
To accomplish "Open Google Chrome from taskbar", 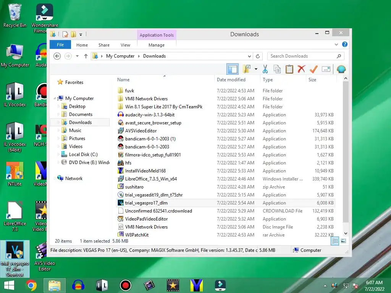I will (31, 285).
